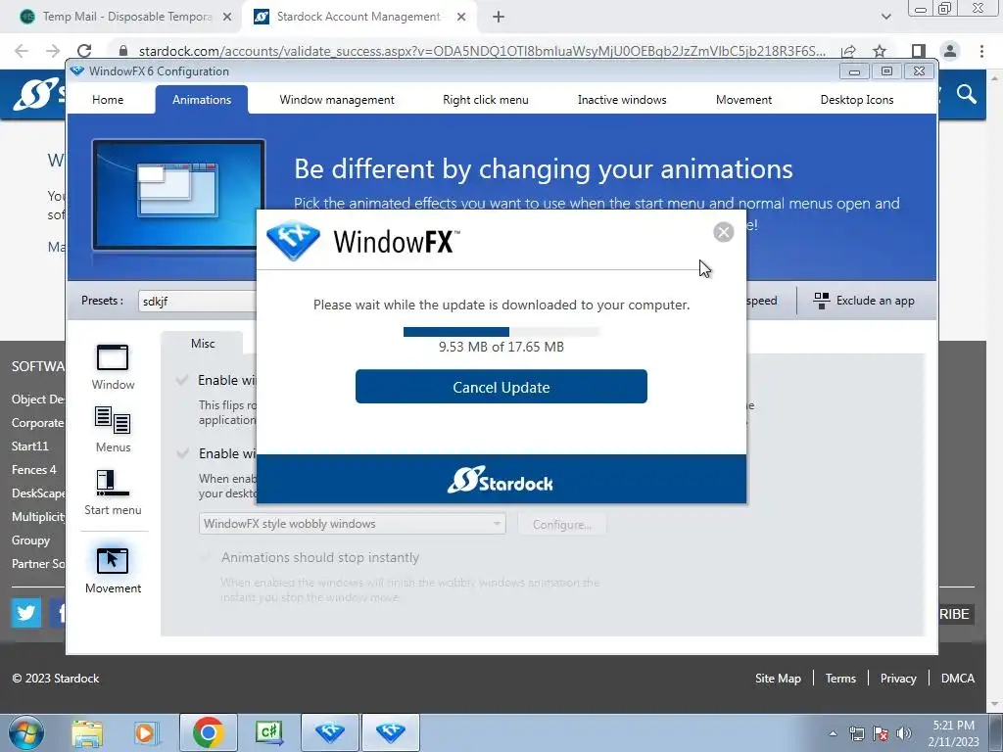The width and height of the screenshot is (1003, 752).
Task: Toggle Animations should stop instantly checkbox
Action: pyautogui.click(x=206, y=557)
